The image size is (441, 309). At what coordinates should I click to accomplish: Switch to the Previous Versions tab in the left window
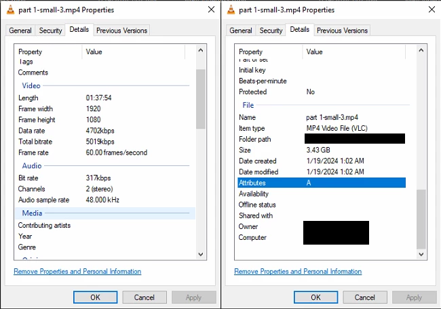point(121,30)
